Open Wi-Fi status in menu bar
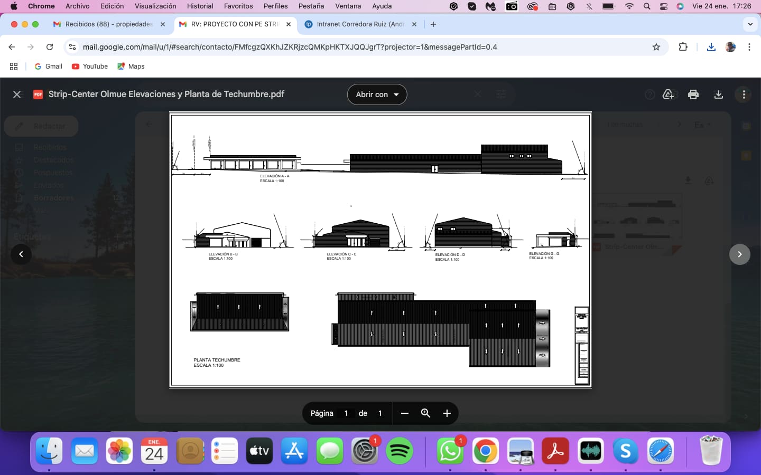This screenshot has width=761, height=475. 629,6
